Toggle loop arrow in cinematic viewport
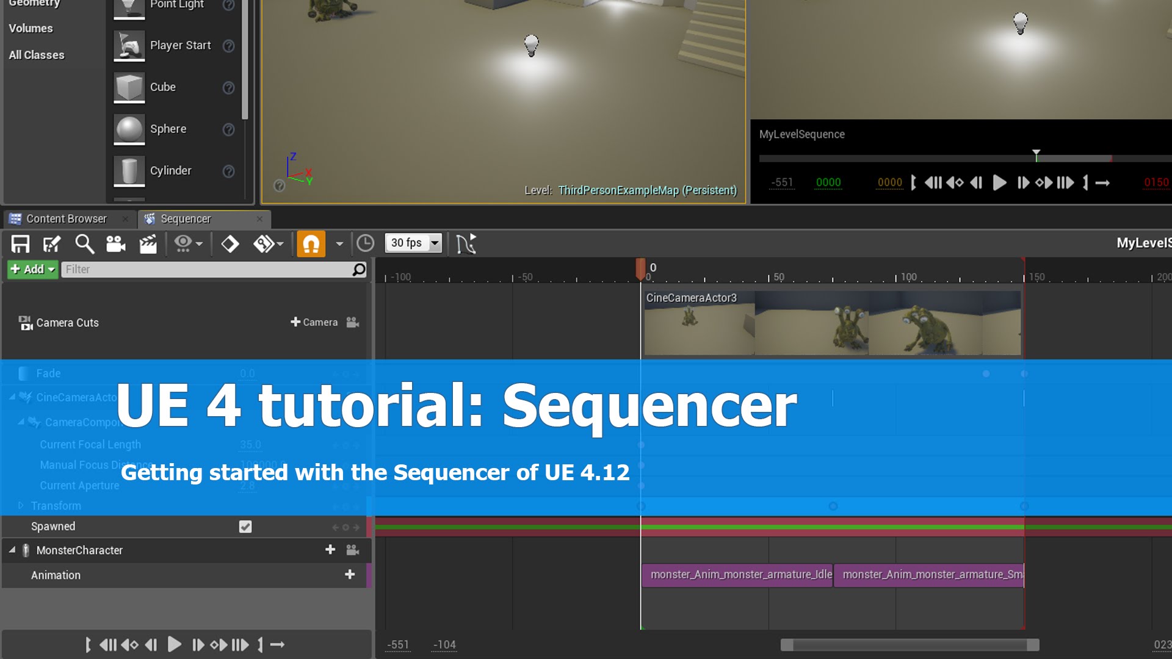Image resolution: width=1172 pixels, height=659 pixels. point(1102,182)
